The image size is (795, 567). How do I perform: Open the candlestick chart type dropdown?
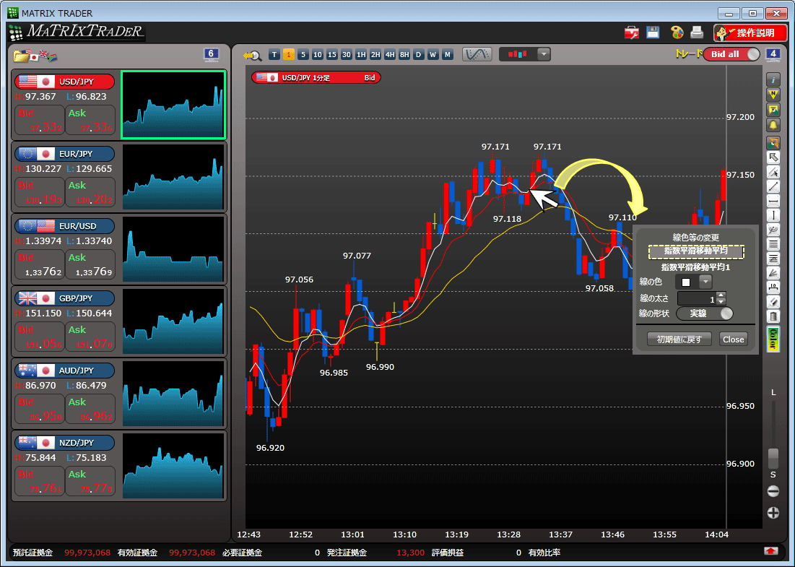(544, 53)
